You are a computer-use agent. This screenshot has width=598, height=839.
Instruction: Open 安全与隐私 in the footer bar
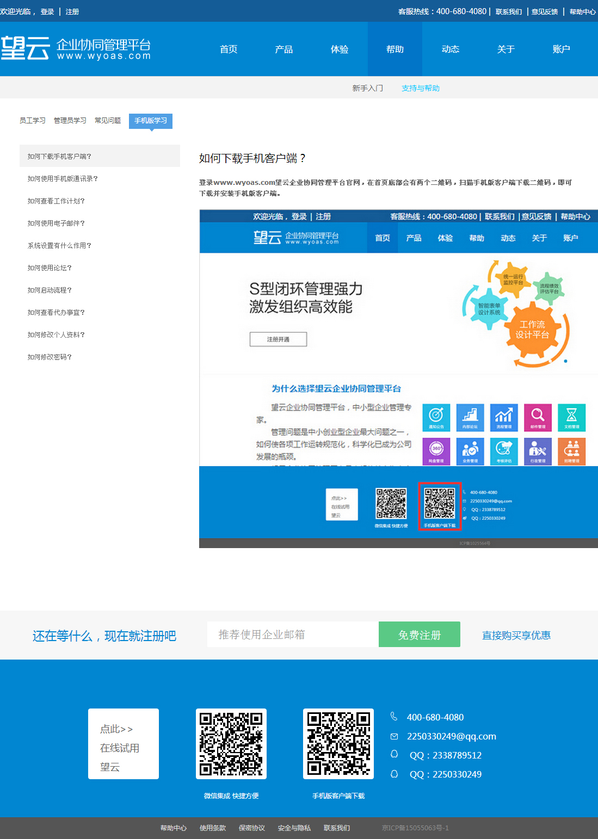click(294, 828)
